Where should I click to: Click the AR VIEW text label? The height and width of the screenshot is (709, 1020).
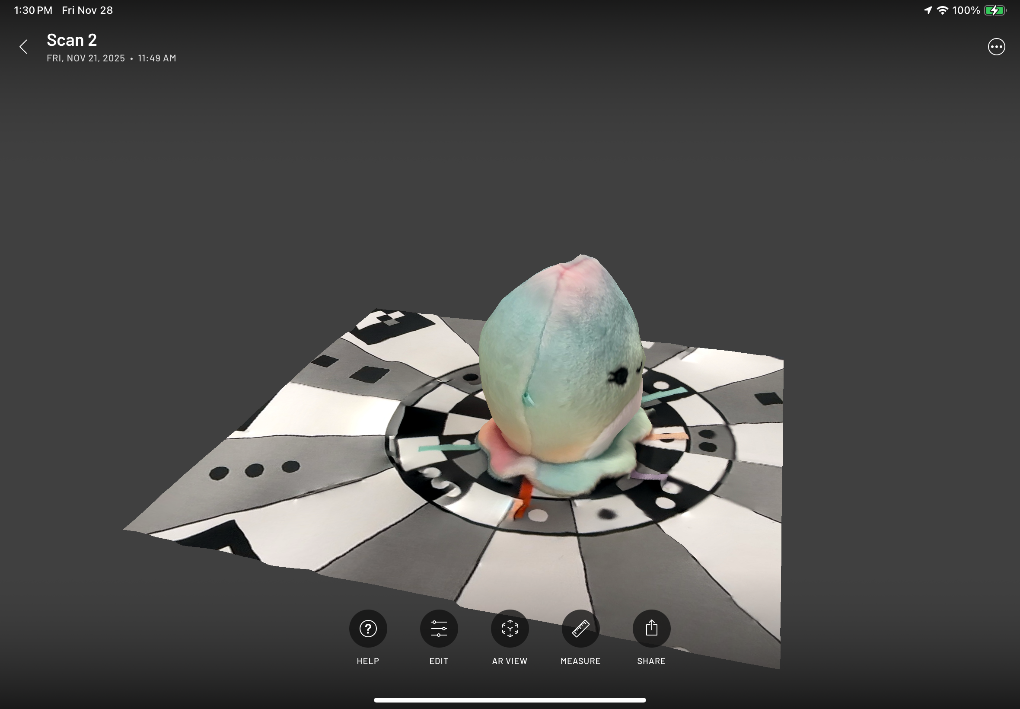point(509,661)
